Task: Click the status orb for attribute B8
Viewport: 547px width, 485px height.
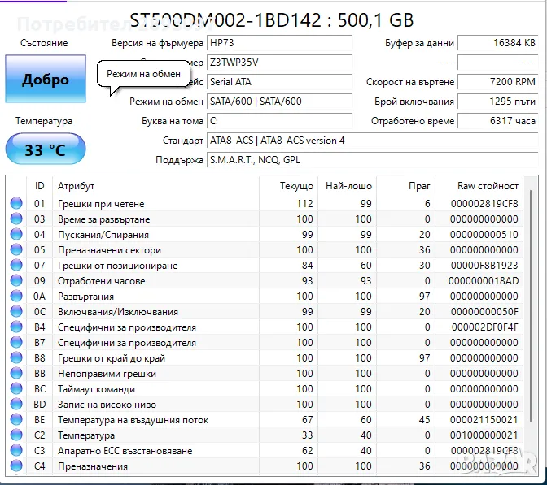Action: click(15, 358)
